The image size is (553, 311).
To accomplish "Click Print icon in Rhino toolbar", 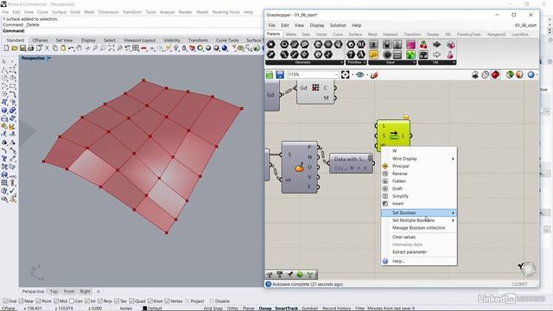I will point(31,48).
